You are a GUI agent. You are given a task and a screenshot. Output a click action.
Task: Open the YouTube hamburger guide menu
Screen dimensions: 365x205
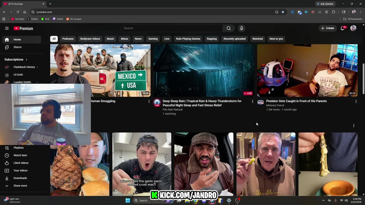click(7, 28)
